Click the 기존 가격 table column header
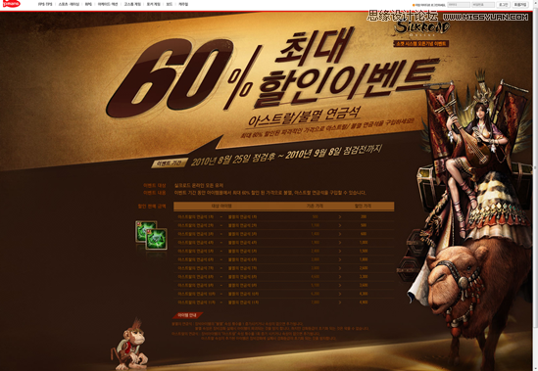The height and width of the screenshot is (371, 538). pos(315,207)
